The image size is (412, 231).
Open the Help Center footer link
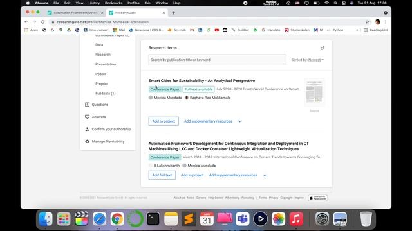tap(215, 198)
